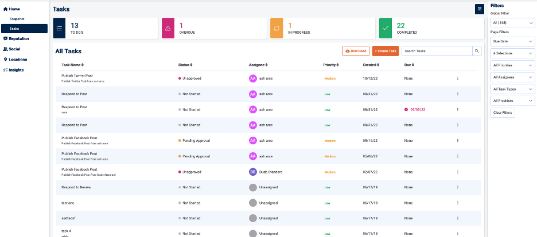The height and width of the screenshot is (237, 537).
Task: Click the To Do's list icon tile
Action: [x=60, y=28]
